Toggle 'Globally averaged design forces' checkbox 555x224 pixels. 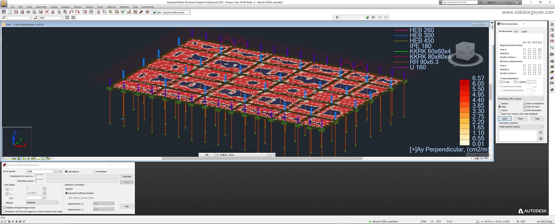[4, 208]
